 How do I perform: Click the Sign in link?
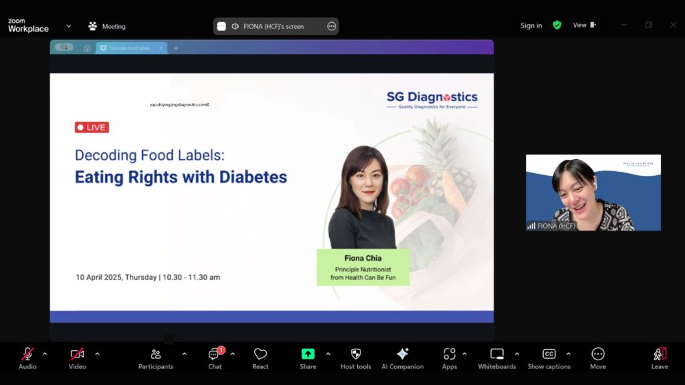click(x=531, y=26)
